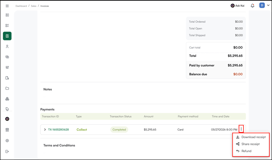Screen dimensions: 272x160
Task: Open the sliders adjustments icon in sidebar
Action: pyautogui.click(x=7, y=67)
